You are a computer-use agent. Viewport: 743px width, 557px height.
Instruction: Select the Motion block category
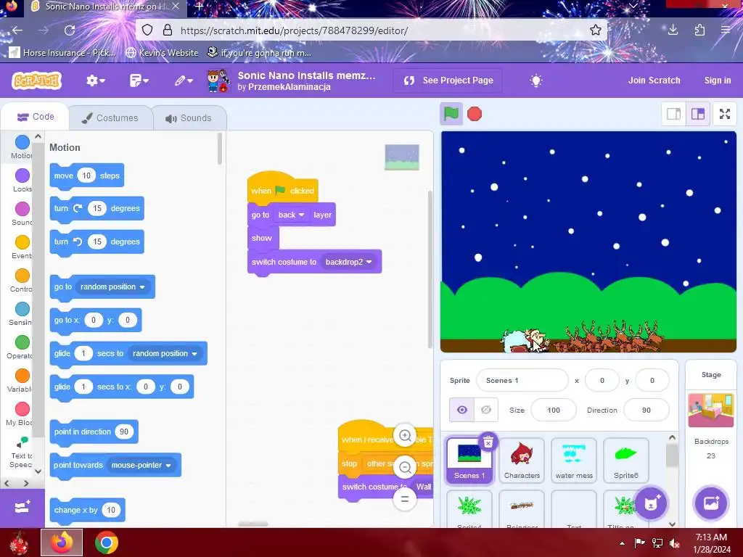(22, 147)
